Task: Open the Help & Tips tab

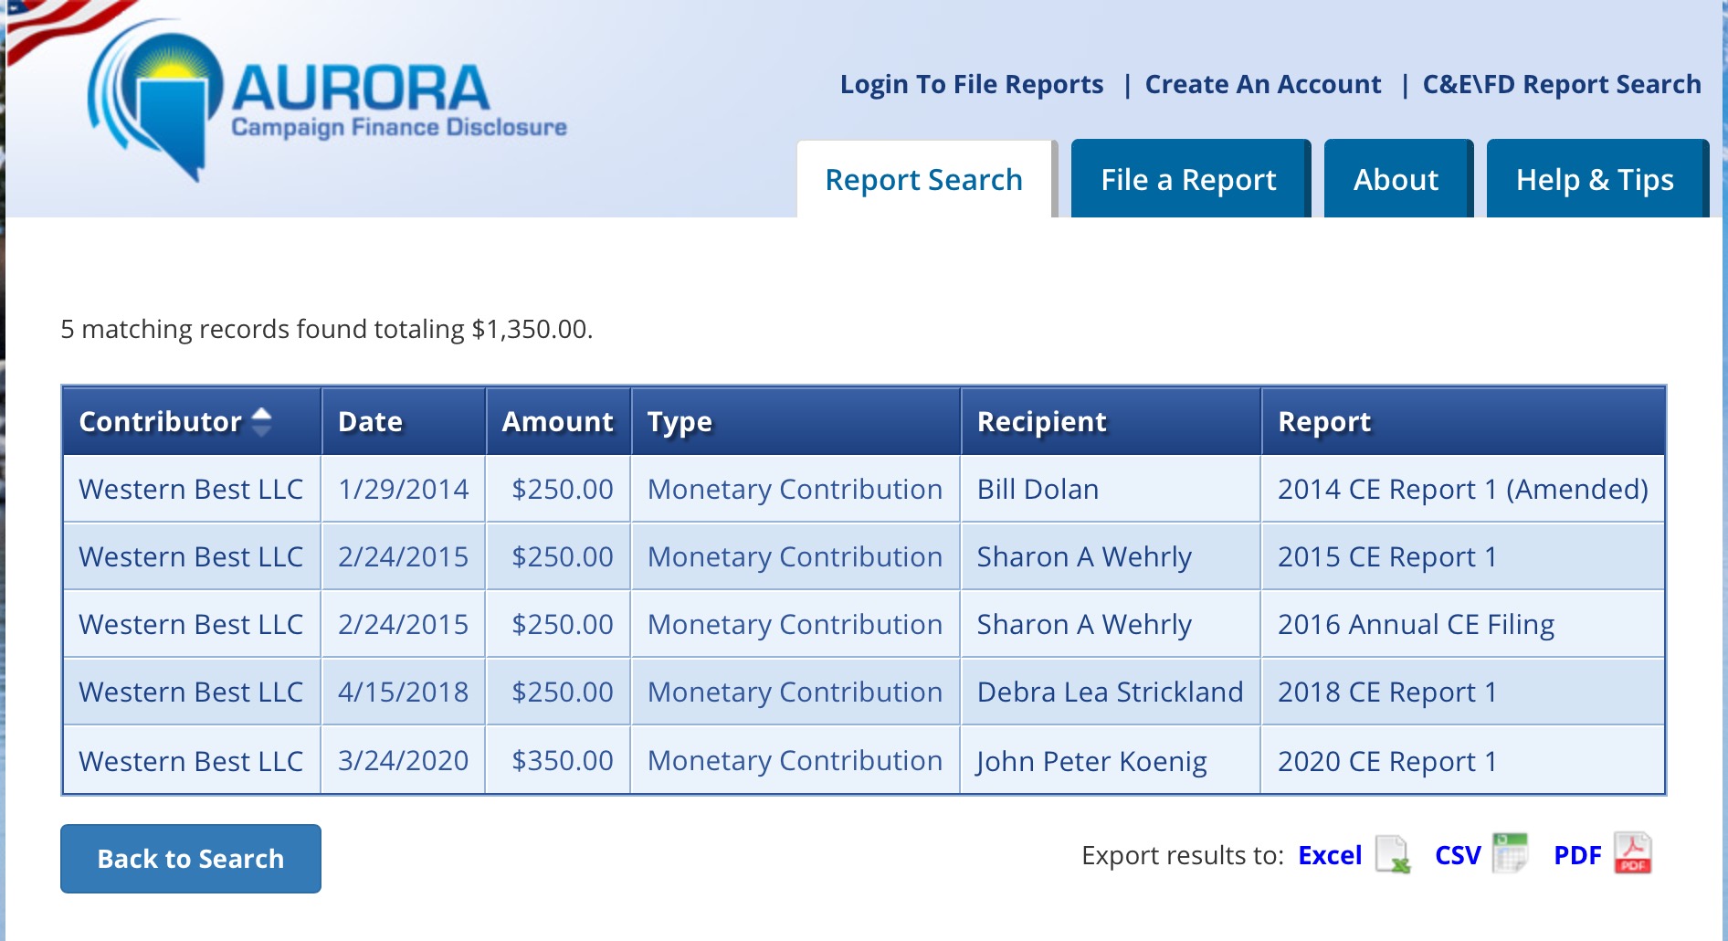Action: coord(1596,179)
